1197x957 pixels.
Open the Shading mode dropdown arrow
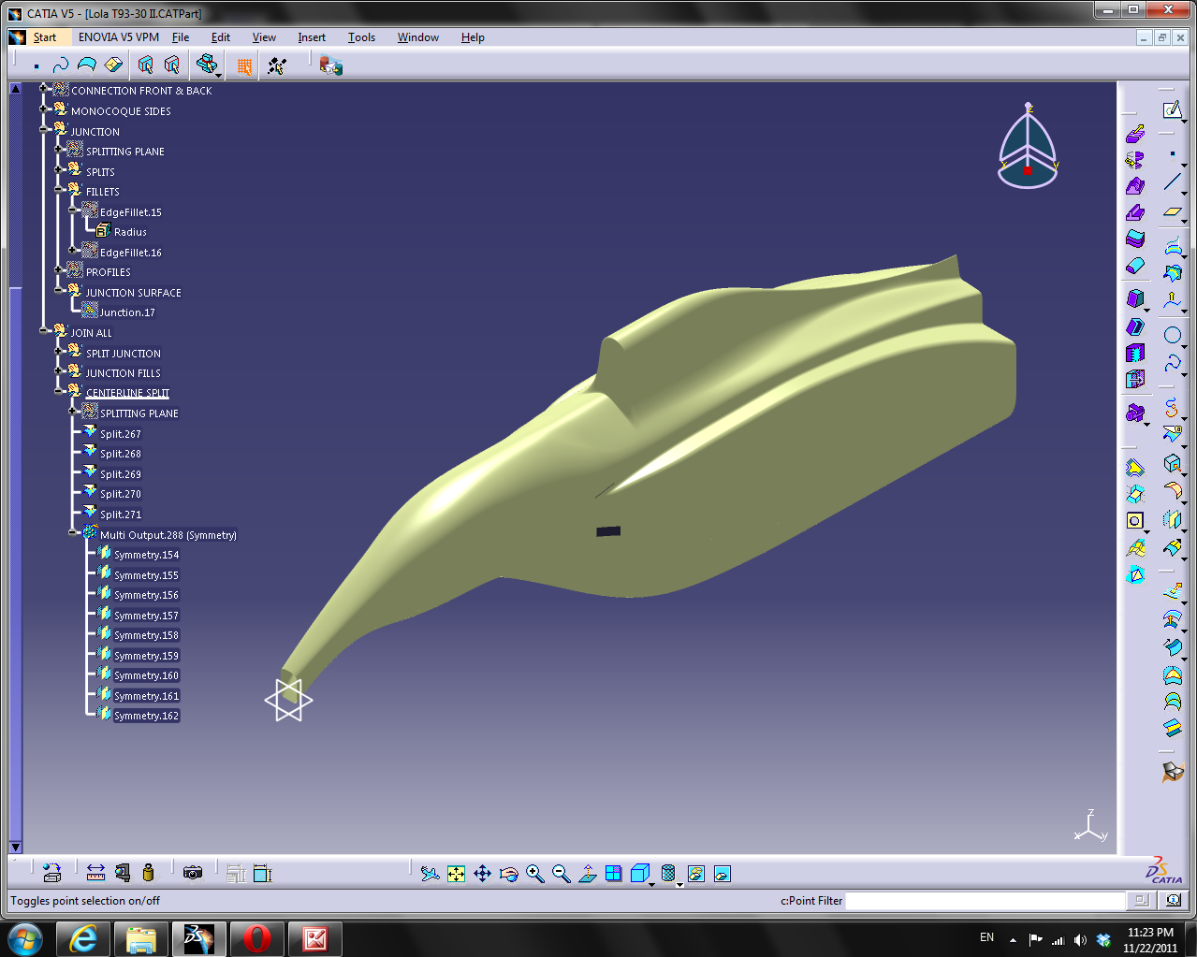tap(679, 884)
